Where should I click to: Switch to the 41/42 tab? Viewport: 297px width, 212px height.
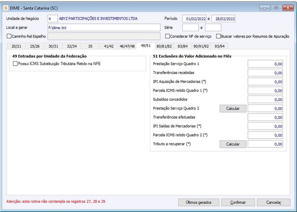(x=109, y=46)
